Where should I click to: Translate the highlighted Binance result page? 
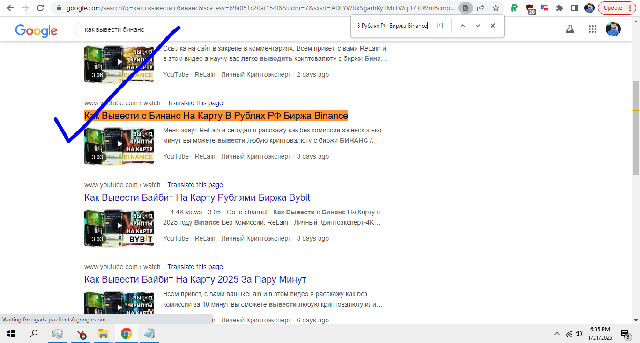coord(195,103)
